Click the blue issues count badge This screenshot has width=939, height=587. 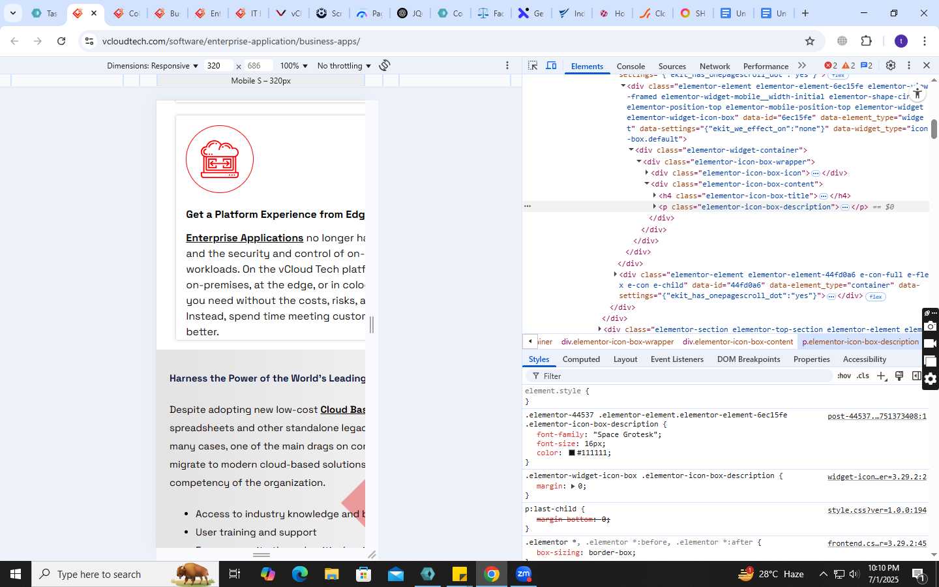(x=867, y=65)
